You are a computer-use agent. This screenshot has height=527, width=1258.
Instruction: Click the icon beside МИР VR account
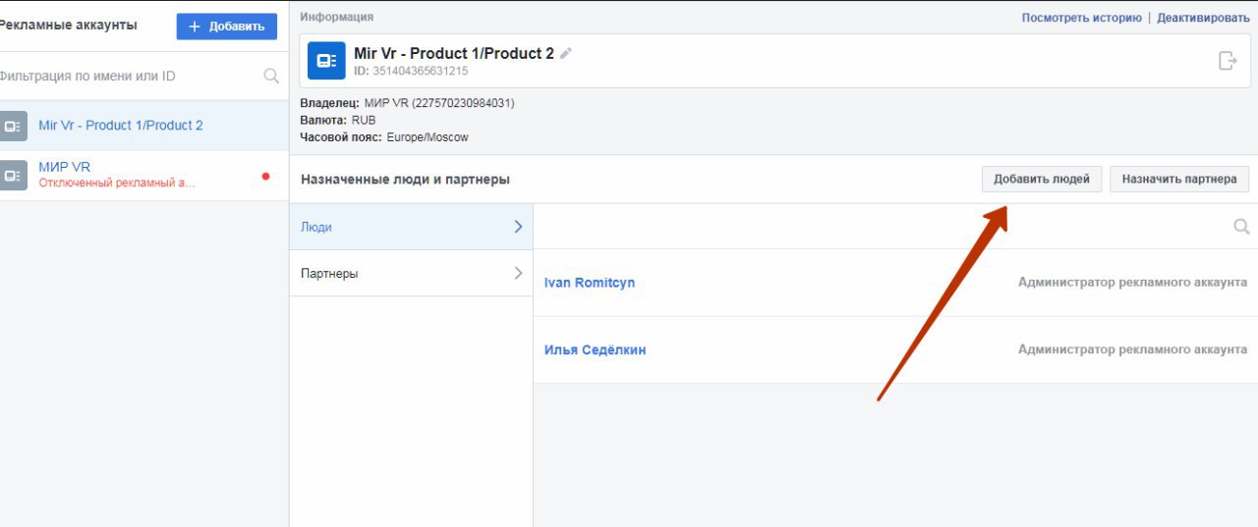(14, 176)
